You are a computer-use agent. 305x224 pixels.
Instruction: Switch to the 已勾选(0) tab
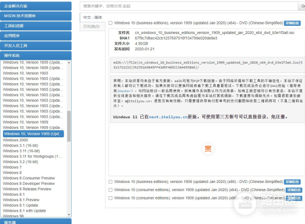[93, 26]
